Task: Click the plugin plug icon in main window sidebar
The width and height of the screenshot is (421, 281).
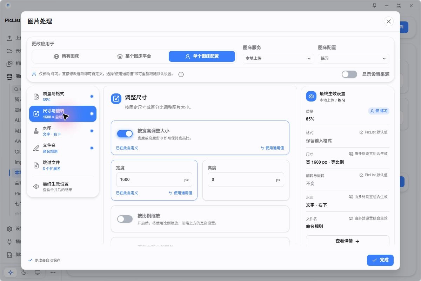Action: 10,242
